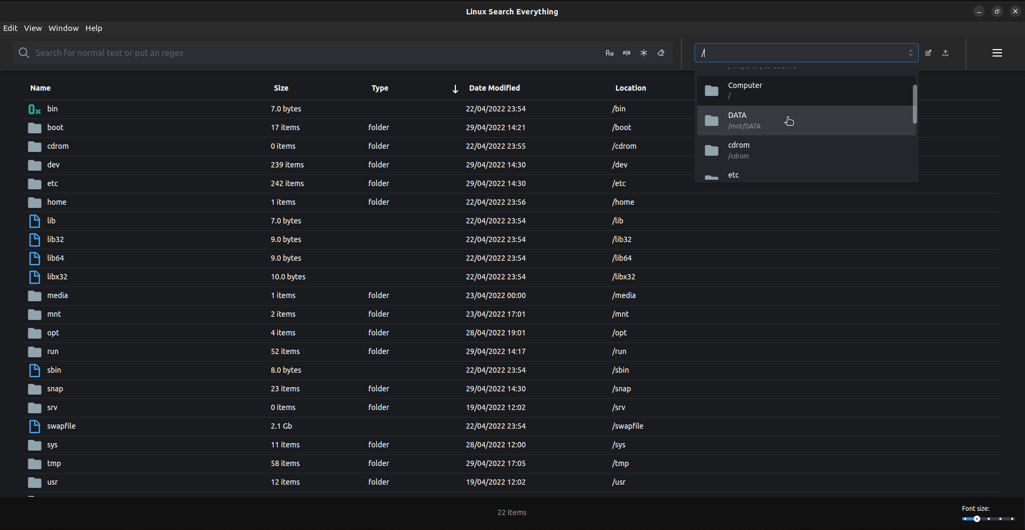Toggle case-sensitive search (Aa) icon

(609, 53)
